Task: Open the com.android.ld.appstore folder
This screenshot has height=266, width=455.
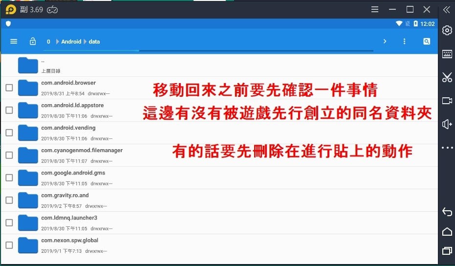Action: [x=219, y=111]
